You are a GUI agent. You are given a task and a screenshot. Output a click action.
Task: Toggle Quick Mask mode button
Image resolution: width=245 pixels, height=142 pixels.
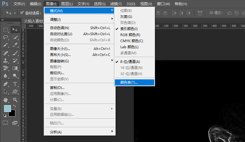point(5,122)
